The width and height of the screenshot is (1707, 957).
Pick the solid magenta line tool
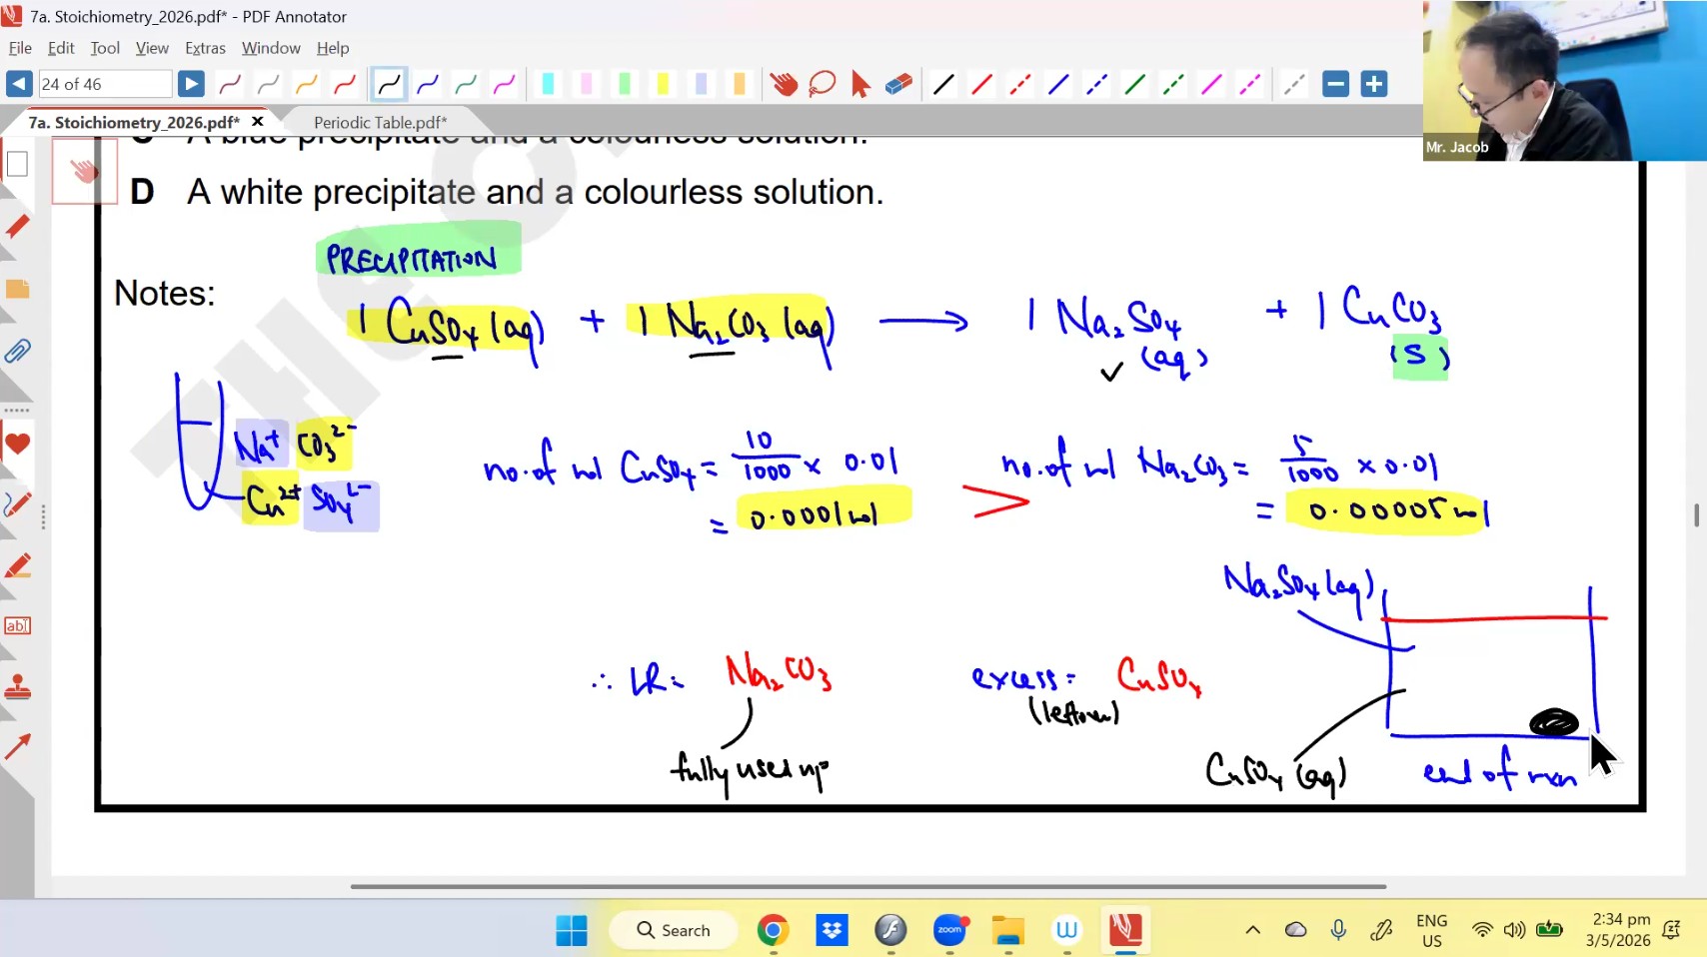[1211, 84]
